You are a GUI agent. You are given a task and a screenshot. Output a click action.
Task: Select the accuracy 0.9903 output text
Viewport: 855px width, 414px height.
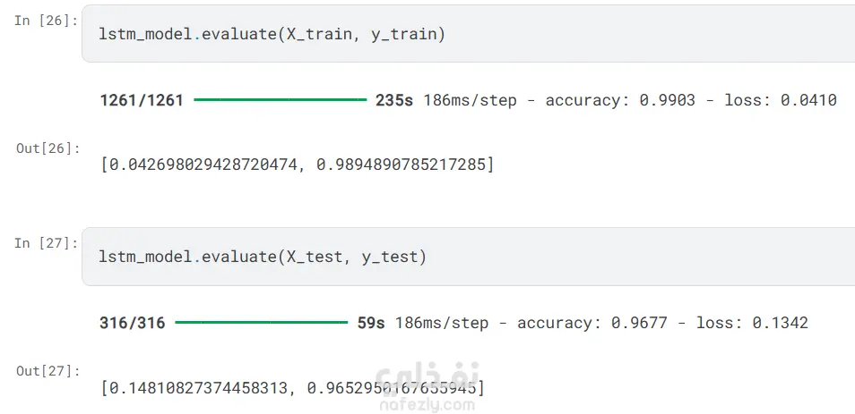(606, 100)
